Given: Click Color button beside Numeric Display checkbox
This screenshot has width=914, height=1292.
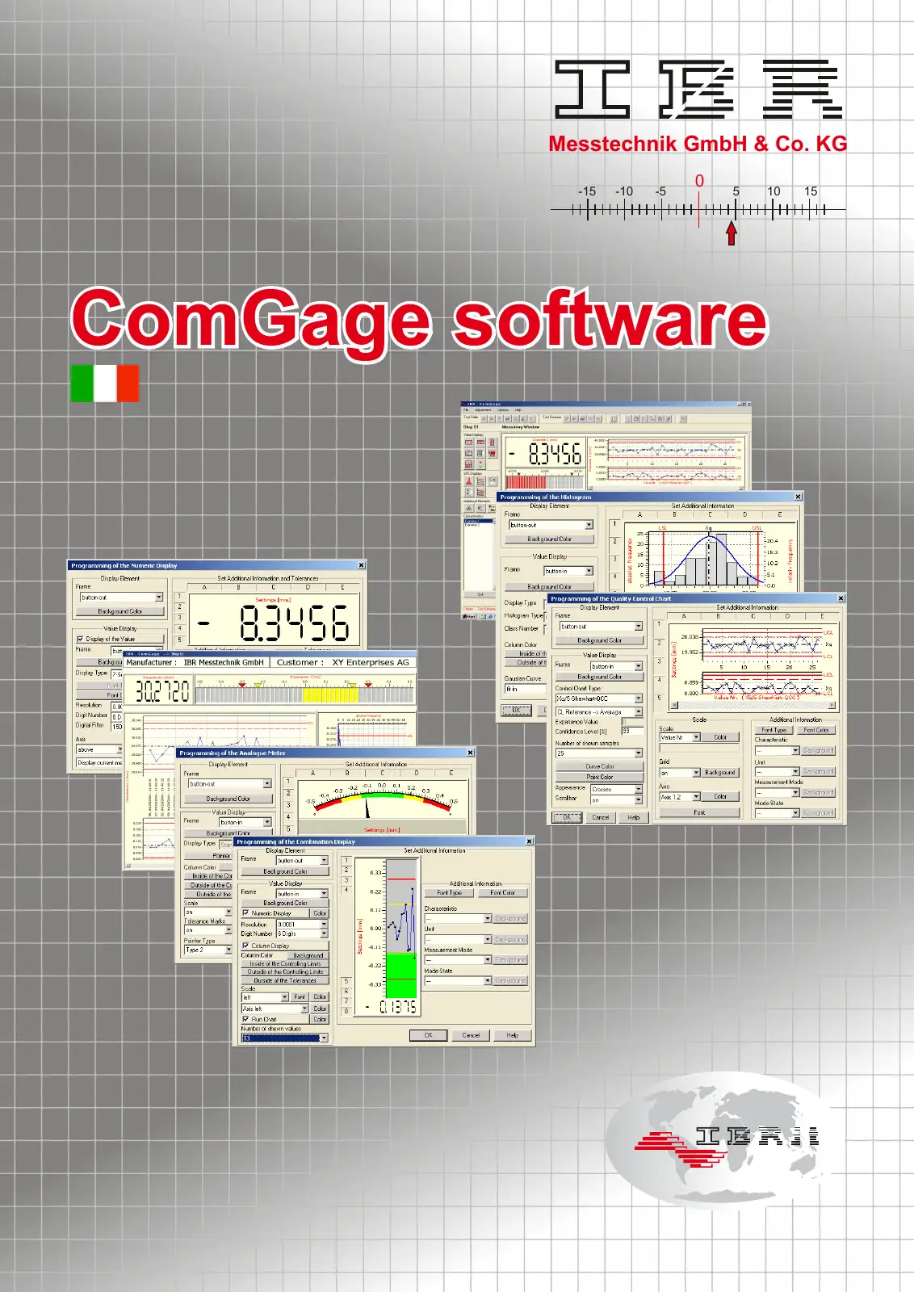Looking at the screenshot, I should pos(320,913).
